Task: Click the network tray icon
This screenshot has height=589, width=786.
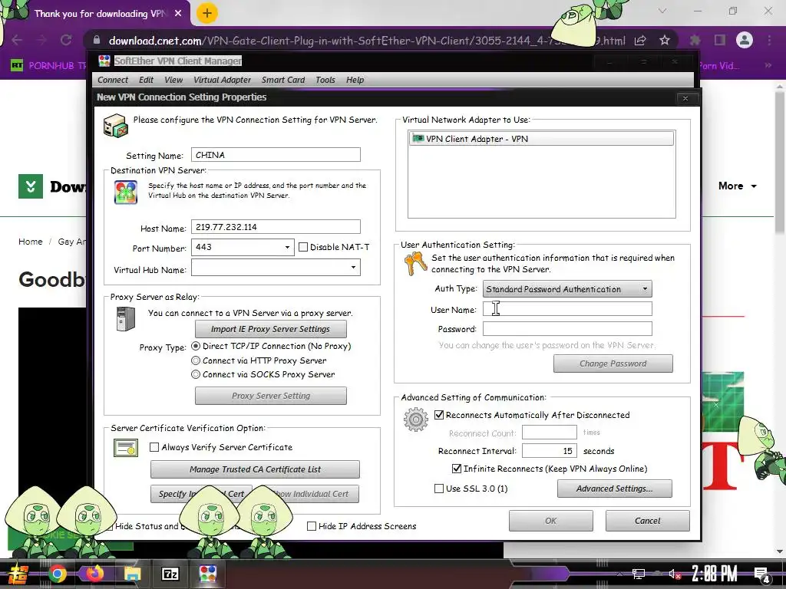Action: coord(638,574)
